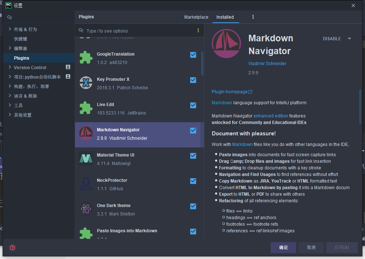
Task: Disable Live Edit plugin checkbox
Action: 193,105
